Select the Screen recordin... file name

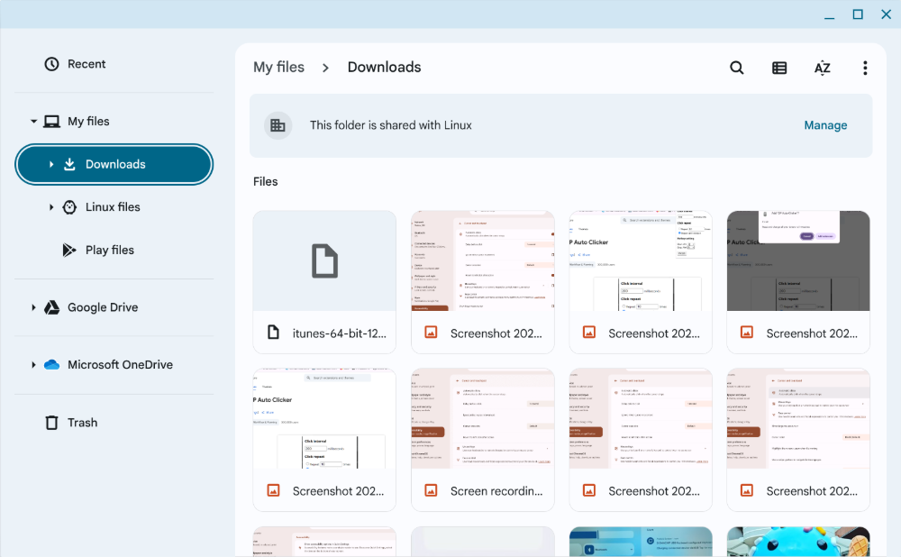[496, 491]
